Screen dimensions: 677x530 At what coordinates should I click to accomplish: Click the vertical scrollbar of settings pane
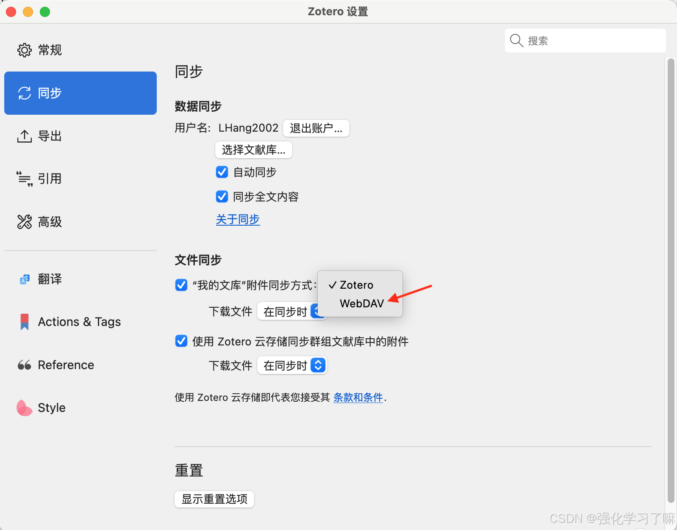click(x=671, y=280)
